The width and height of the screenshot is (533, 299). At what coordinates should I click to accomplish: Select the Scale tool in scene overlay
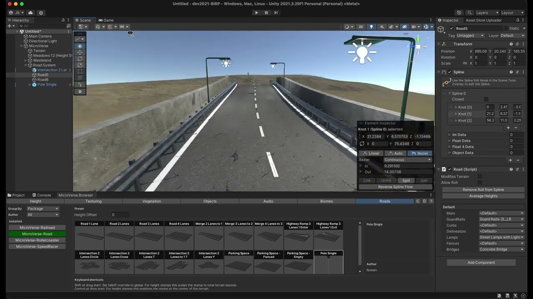pyautogui.click(x=80, y=65)
